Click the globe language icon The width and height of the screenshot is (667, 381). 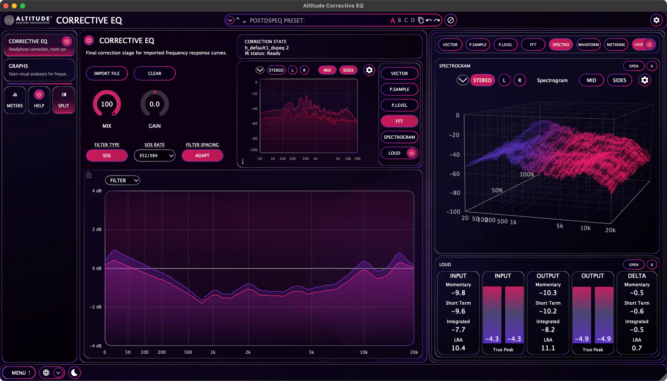tap(46, 373)
